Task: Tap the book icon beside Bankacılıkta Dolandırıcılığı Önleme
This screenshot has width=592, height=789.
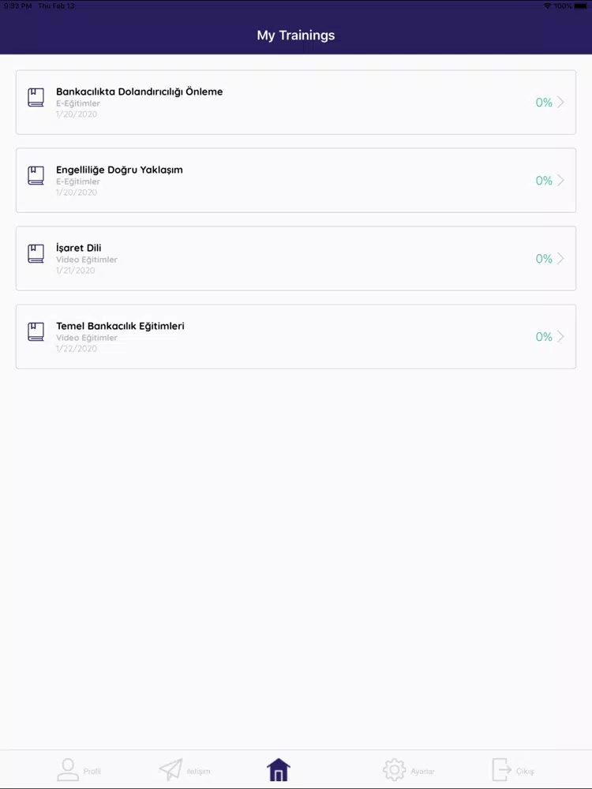Action: point(36,98)
